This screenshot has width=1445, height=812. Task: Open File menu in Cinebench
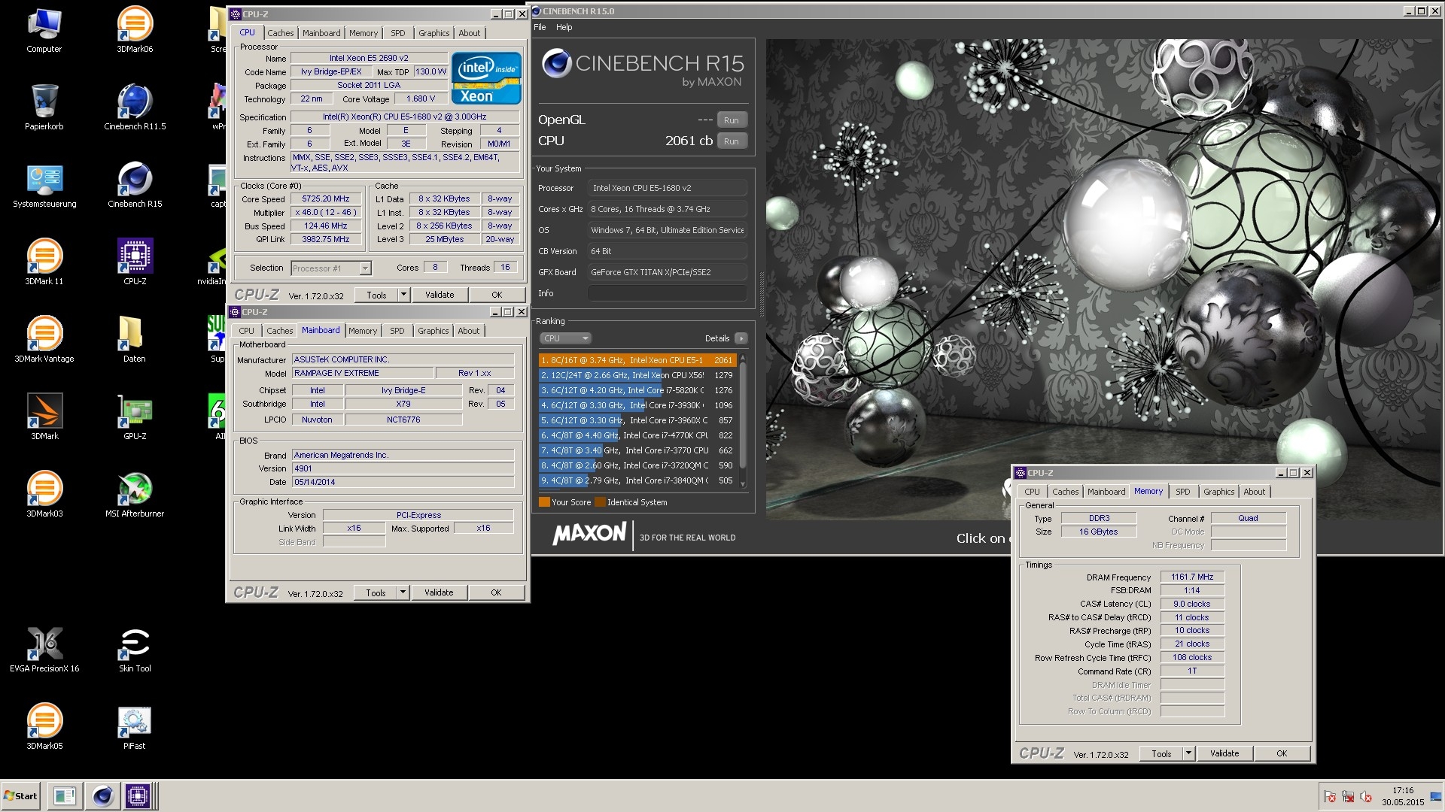click(540, 27)
